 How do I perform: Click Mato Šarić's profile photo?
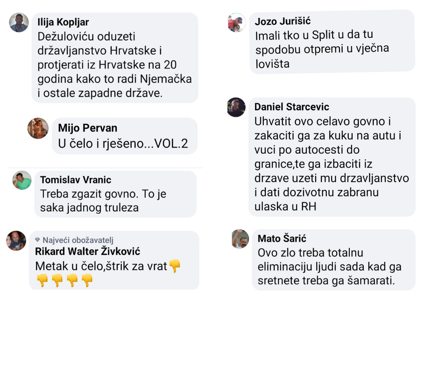(240, 239)
